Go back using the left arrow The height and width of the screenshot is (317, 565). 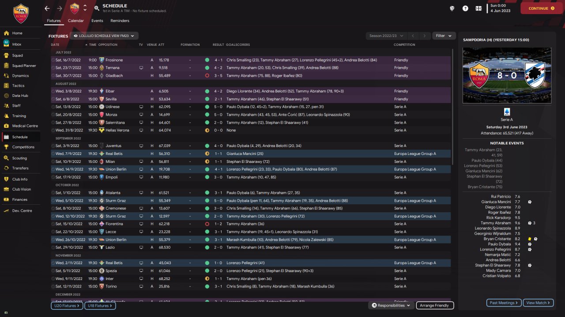tap(47, 8)
